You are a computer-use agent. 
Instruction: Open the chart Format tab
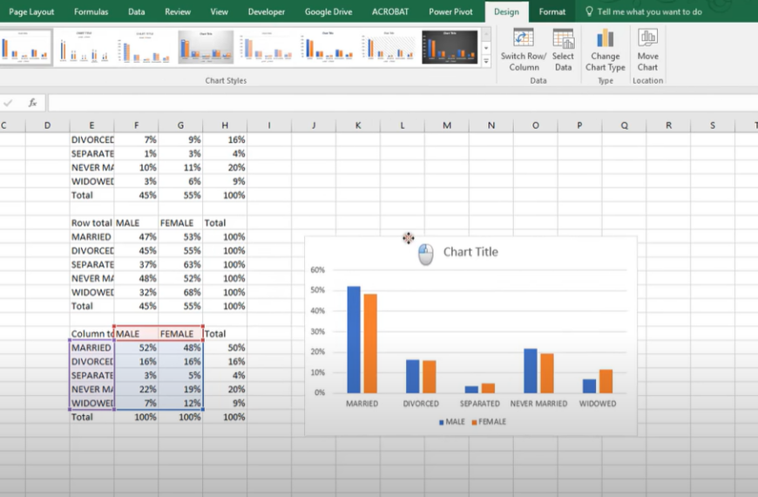click(x=552, y=11)
